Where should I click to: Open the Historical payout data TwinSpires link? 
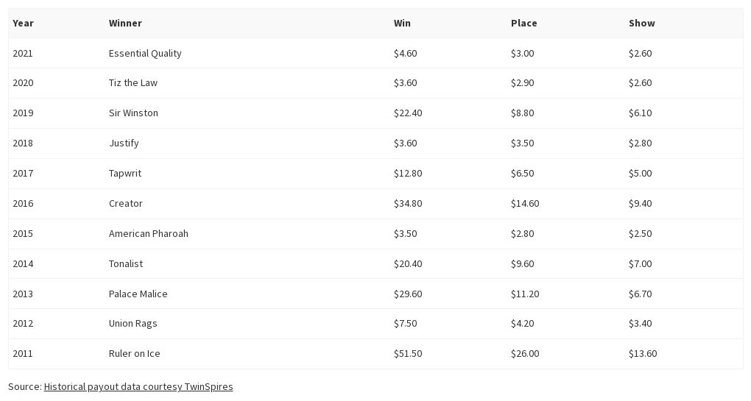(138, 386)
